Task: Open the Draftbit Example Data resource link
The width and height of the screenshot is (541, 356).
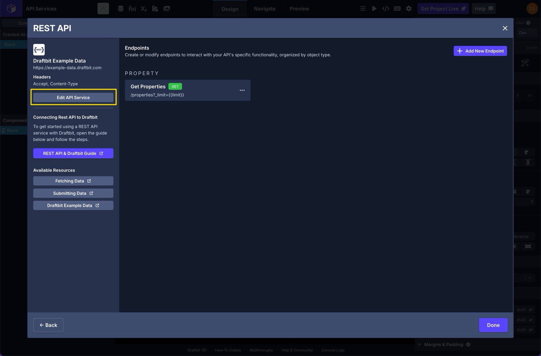Action: point(73,205)
